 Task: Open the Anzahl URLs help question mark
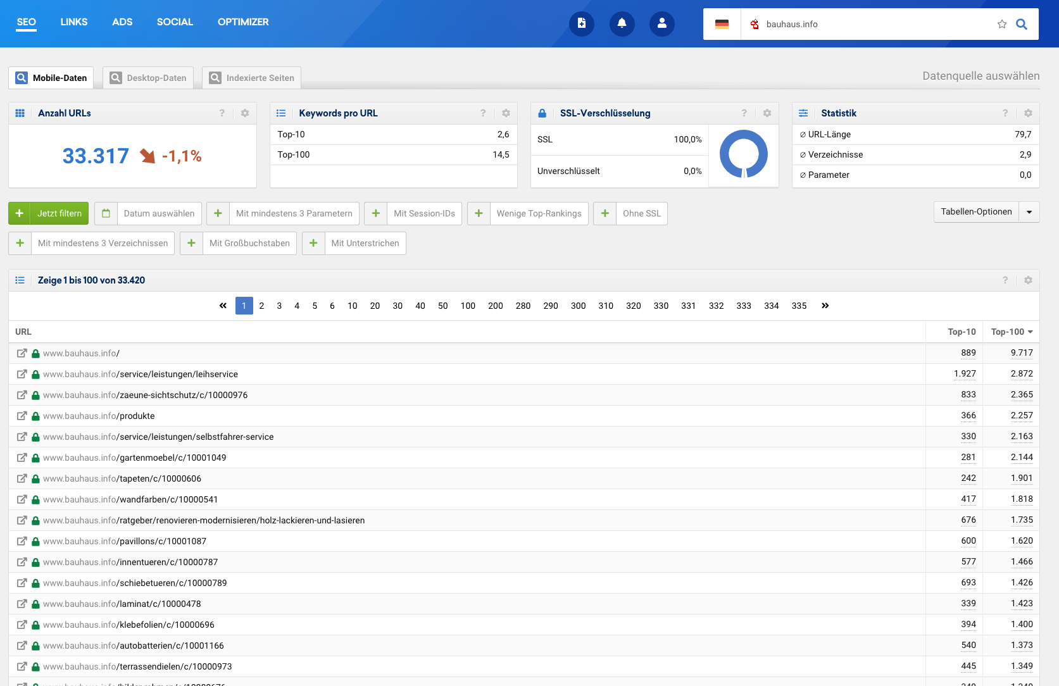(x=222, y=113)
